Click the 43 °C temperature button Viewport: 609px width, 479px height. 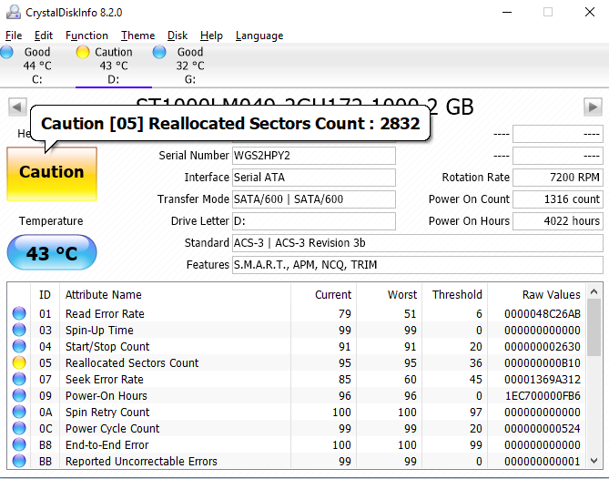[52, 252]
